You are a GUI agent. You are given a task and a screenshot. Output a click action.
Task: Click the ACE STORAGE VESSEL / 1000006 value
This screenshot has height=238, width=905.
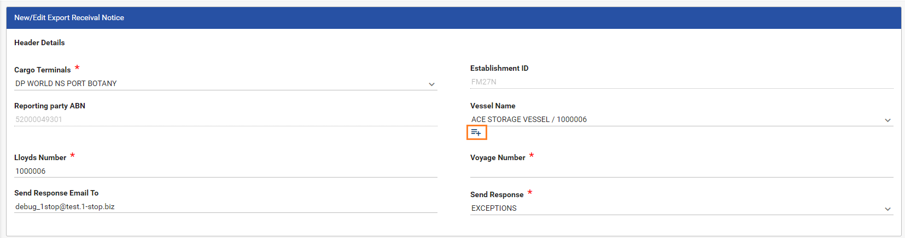click(529, 119)
